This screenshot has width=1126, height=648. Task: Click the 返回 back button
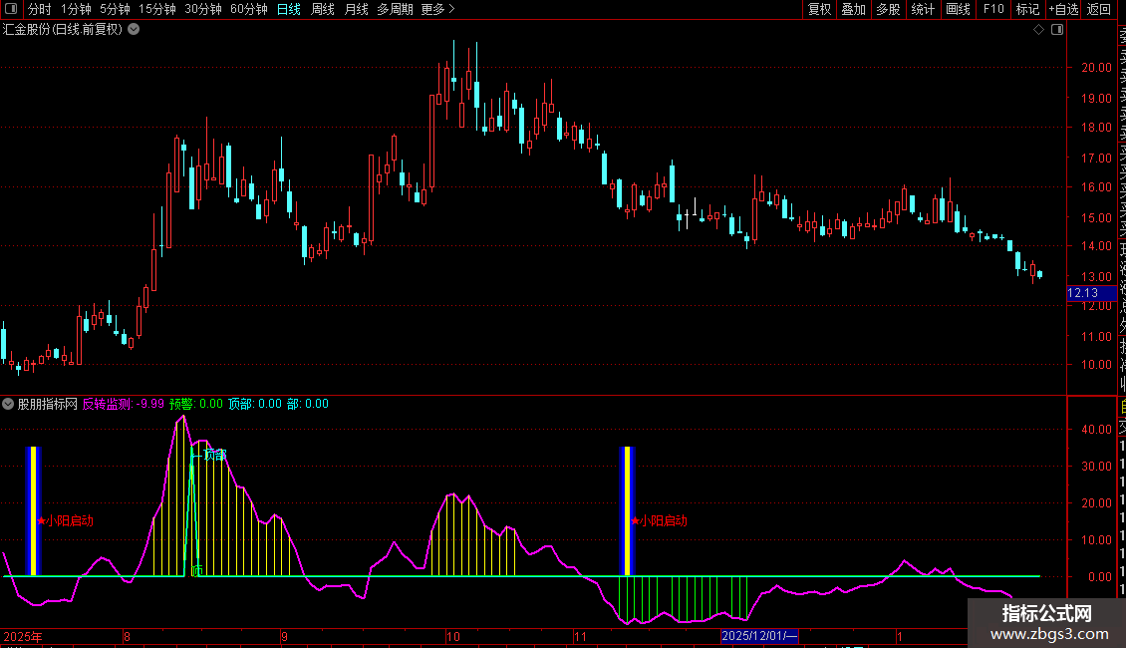coord(1099,10)
